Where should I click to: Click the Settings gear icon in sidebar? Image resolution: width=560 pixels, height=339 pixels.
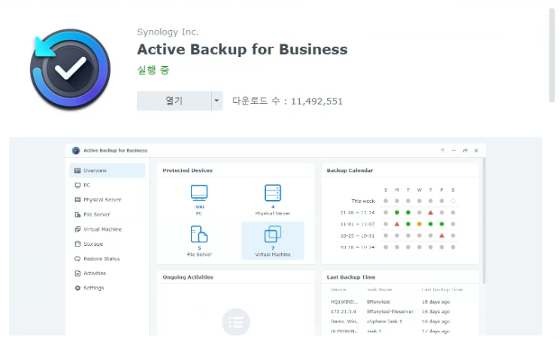(x=77, y=288)
